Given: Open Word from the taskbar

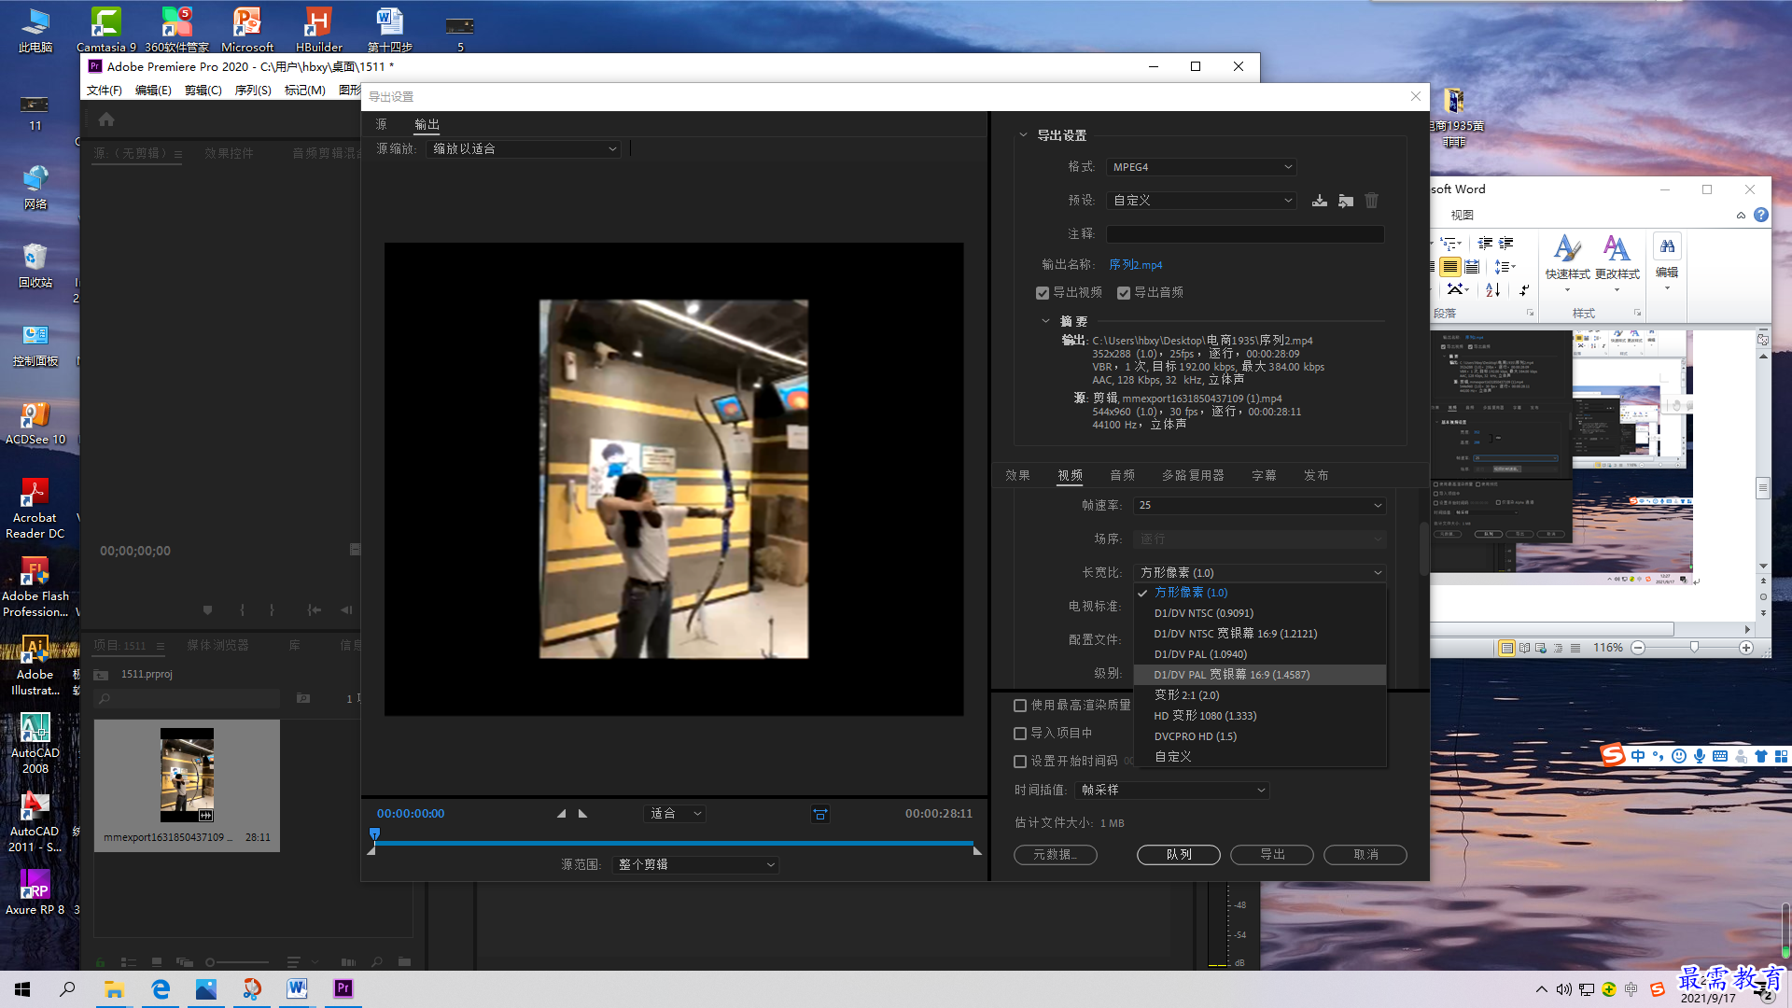Looking at the screenshot, I should [x=298, y=988].
